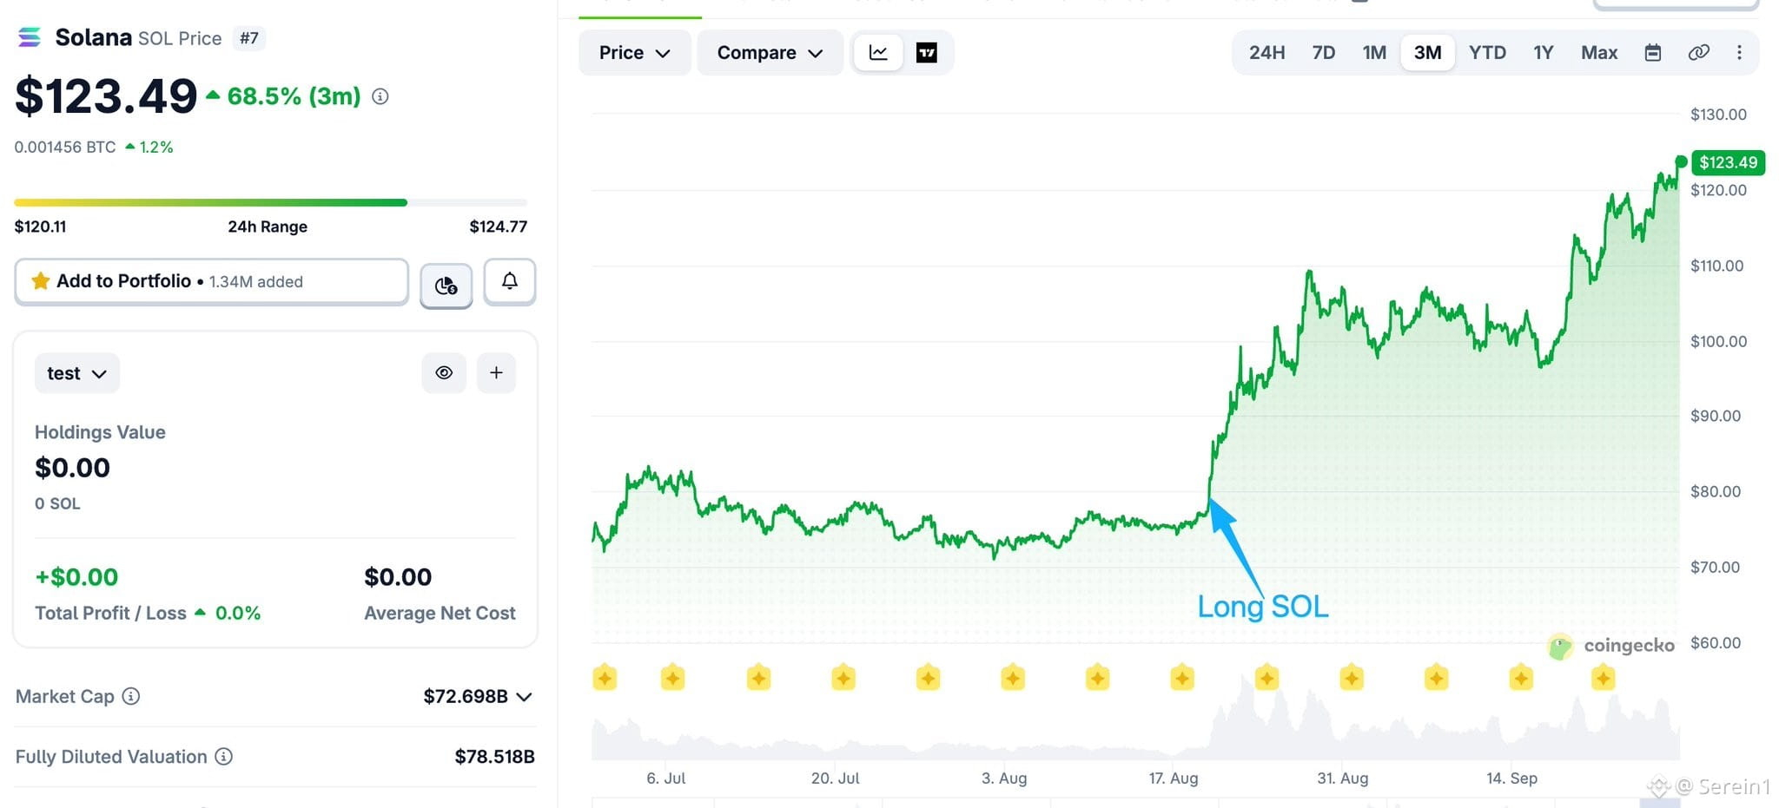Toggle holdings visibility eye icon
This screenshot has width=1779, height=808.
click(444, 372)
